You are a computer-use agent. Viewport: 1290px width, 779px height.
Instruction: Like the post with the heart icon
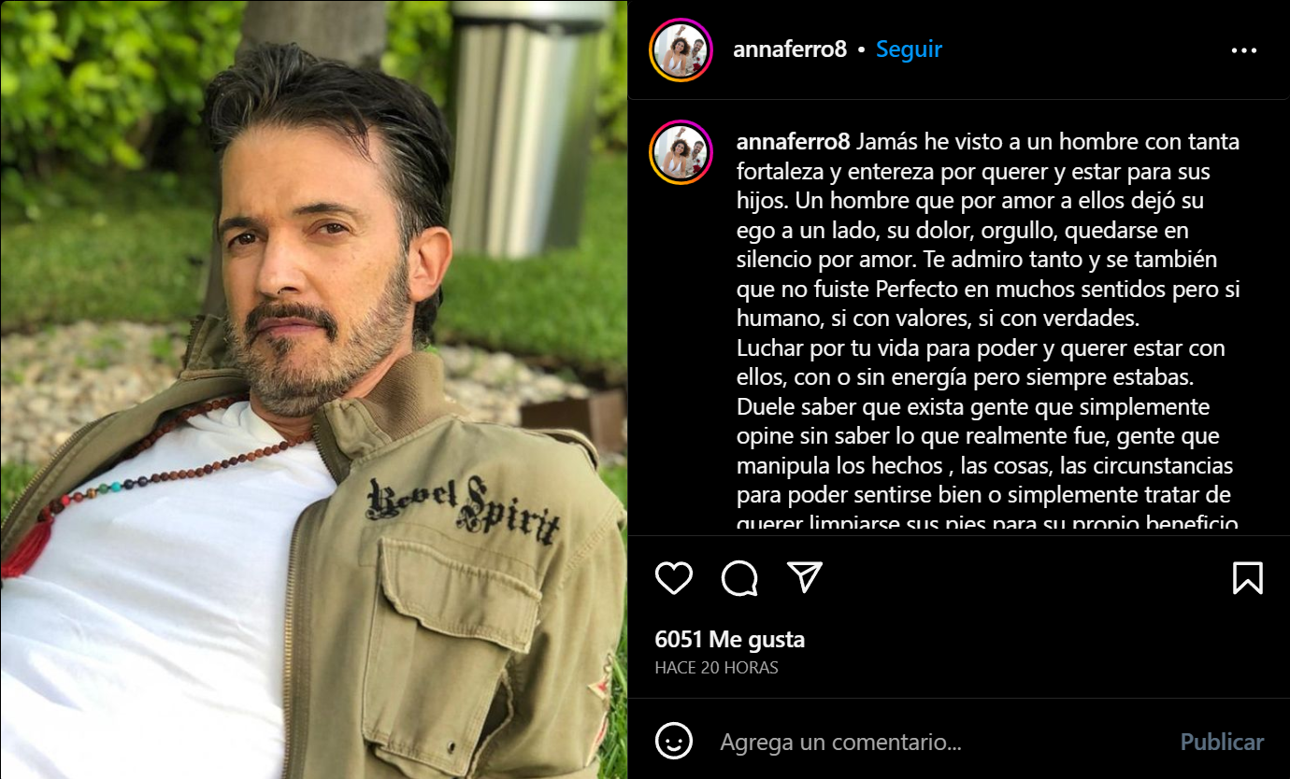[673, 578]
